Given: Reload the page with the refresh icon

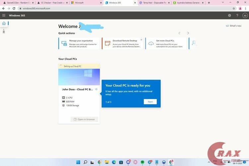Looking at the screenshot, I should tap(14, 8).
